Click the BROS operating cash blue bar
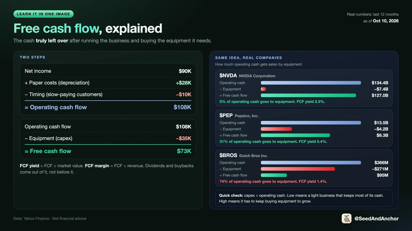 click(x=311, y=162)
